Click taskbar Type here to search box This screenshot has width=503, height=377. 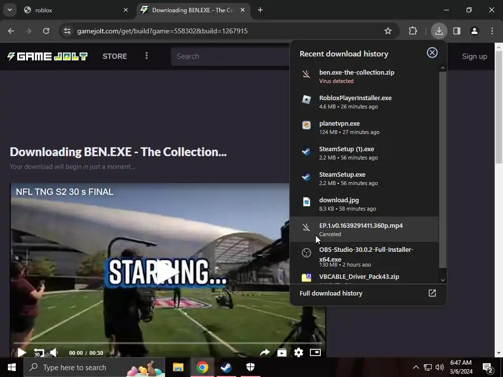tap(94, 367)
